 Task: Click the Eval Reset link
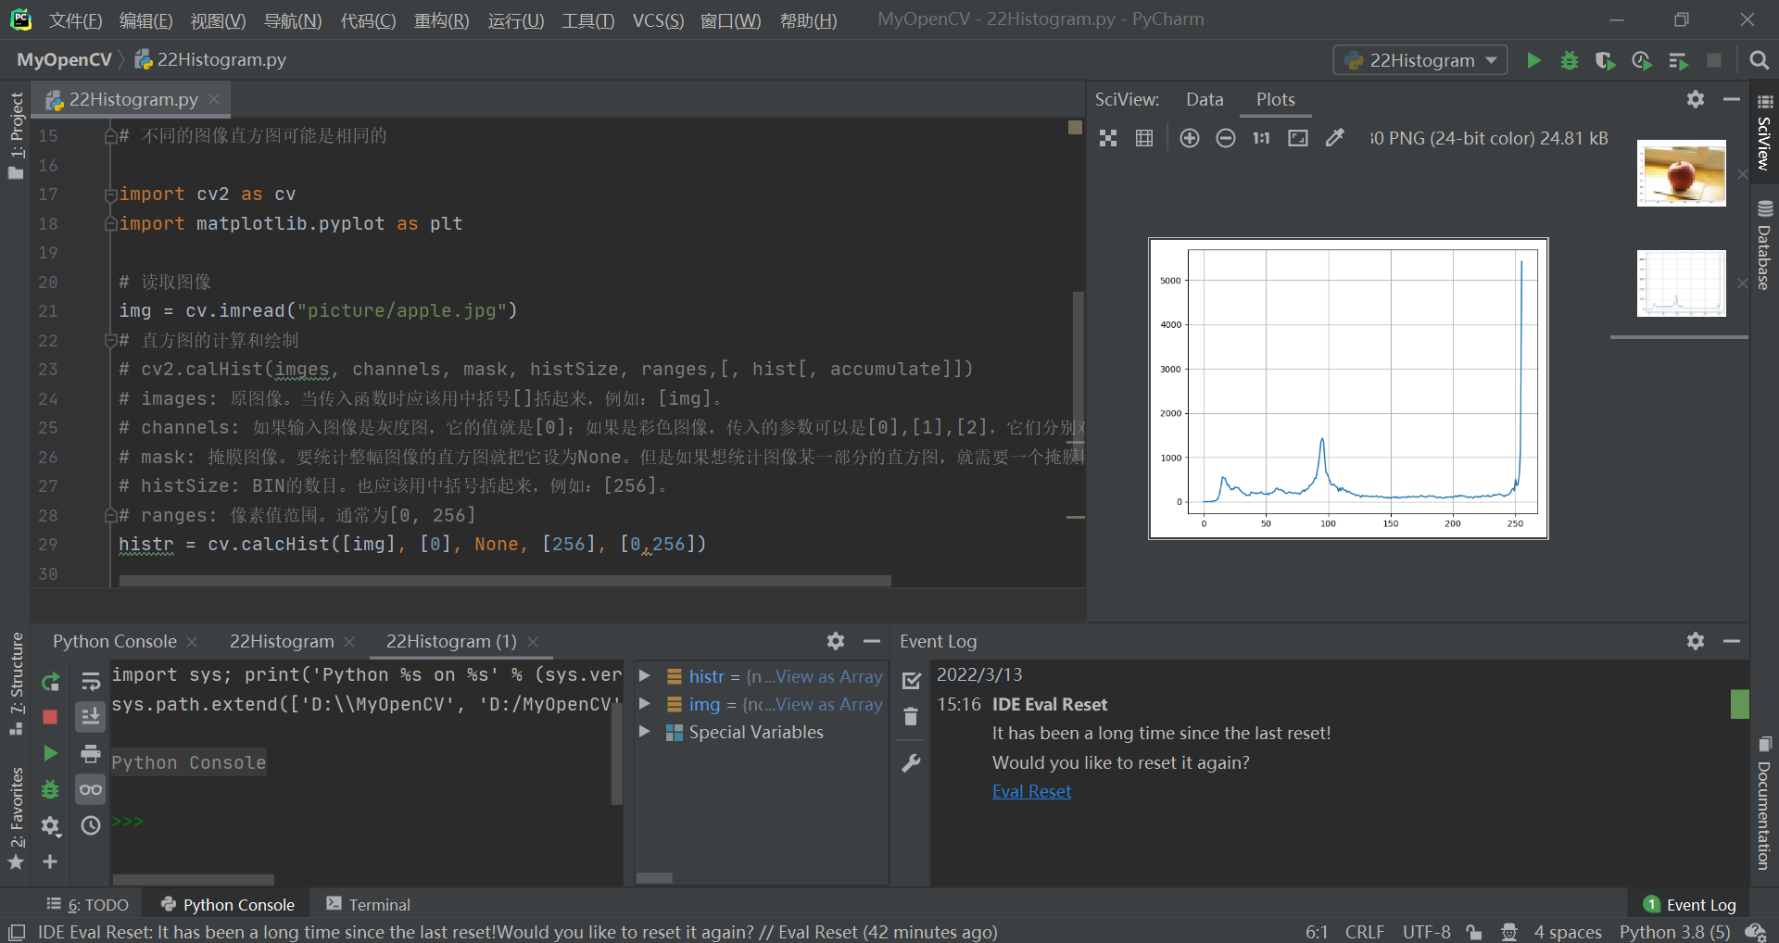pyautogui.click(x=1031, y=791)
